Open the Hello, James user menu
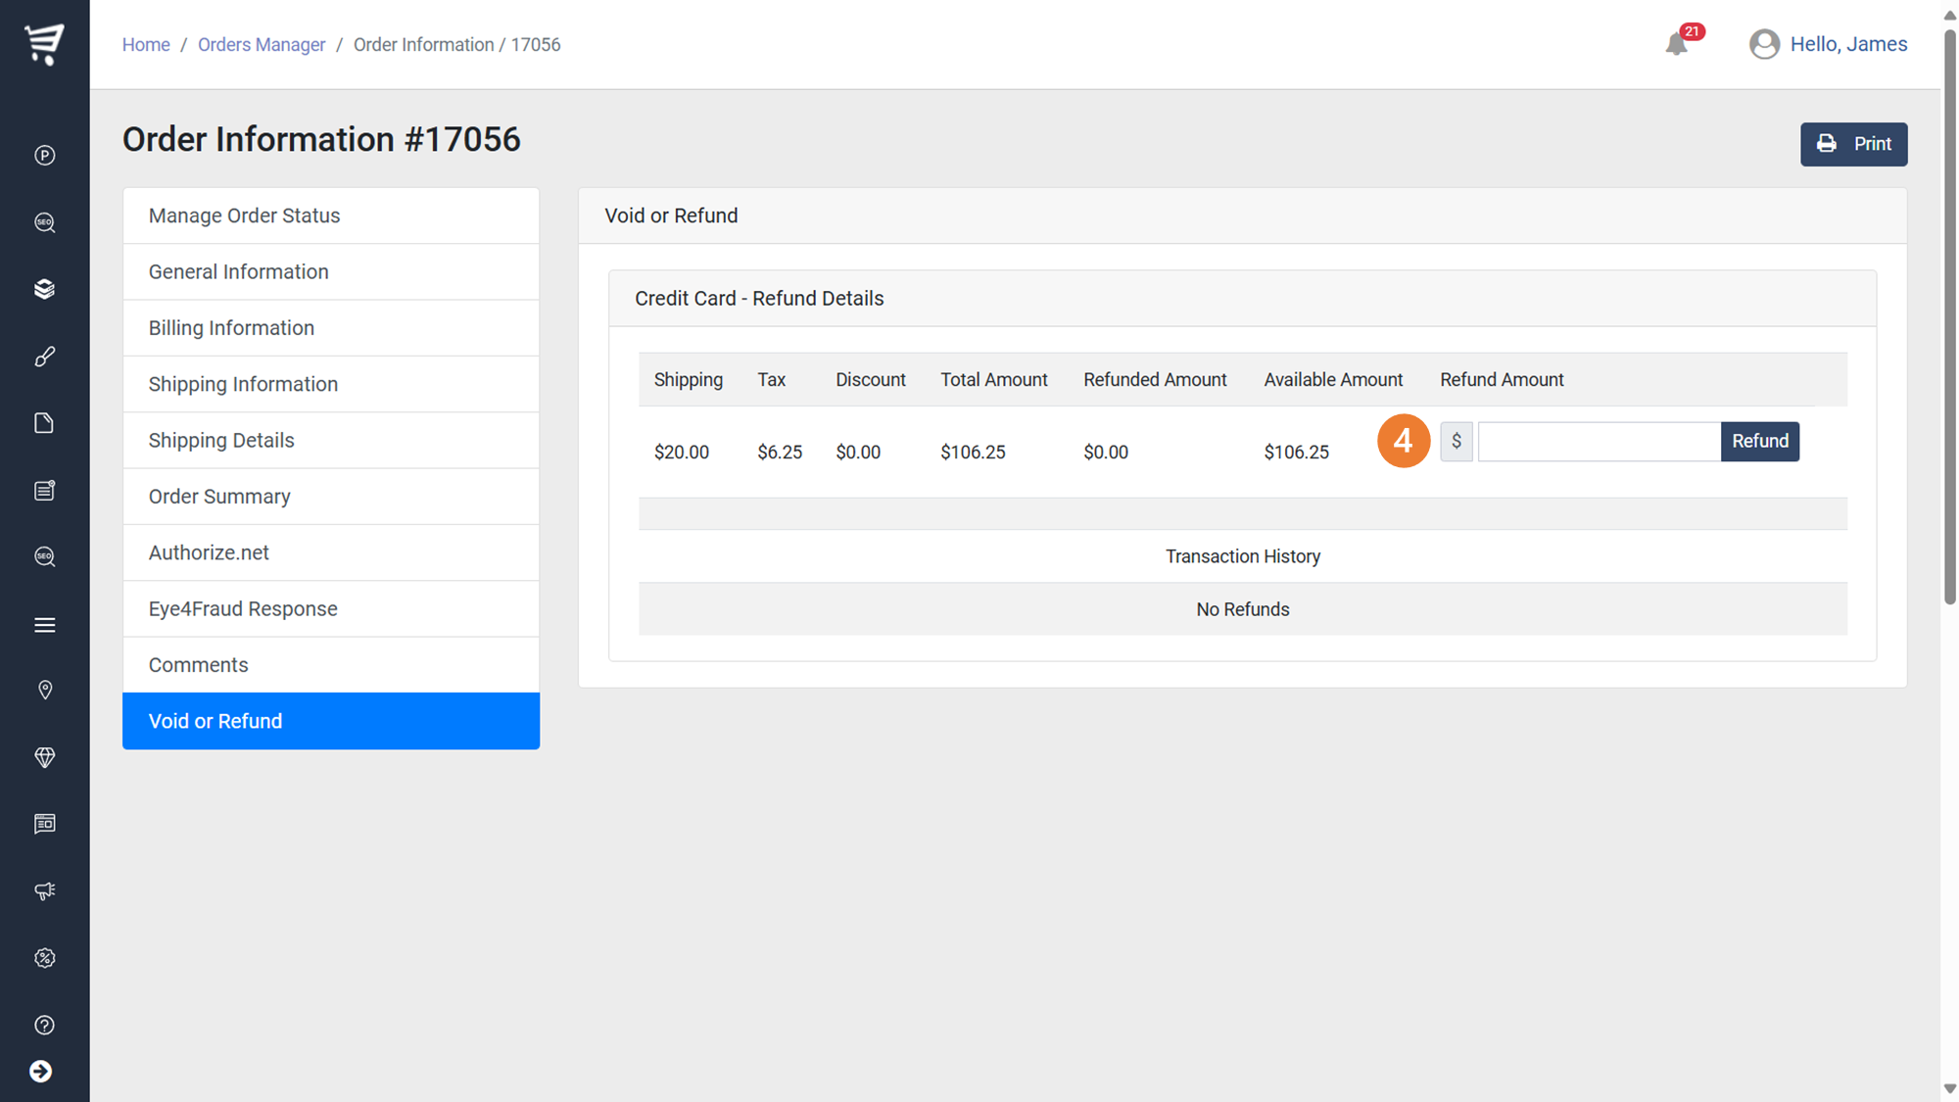 click(x=1828, y=44)
